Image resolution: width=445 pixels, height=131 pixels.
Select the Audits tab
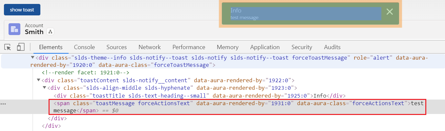coord(332,47)
